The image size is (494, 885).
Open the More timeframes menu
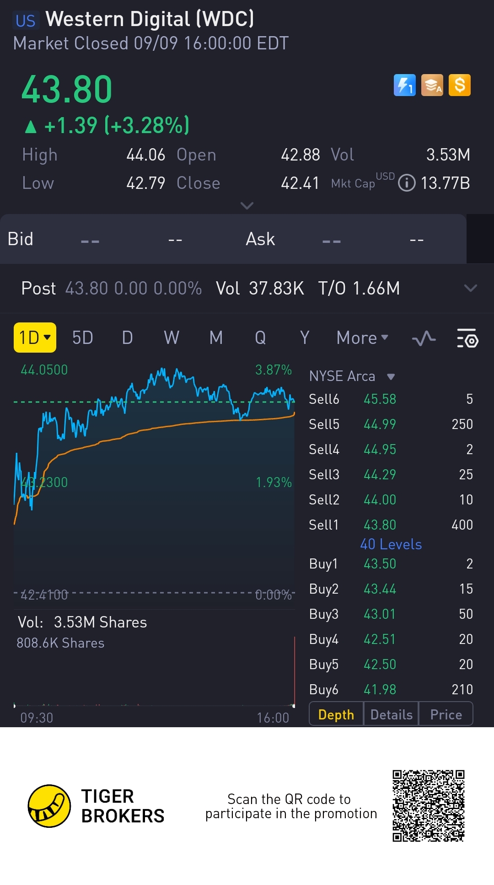tap(362, 338)
